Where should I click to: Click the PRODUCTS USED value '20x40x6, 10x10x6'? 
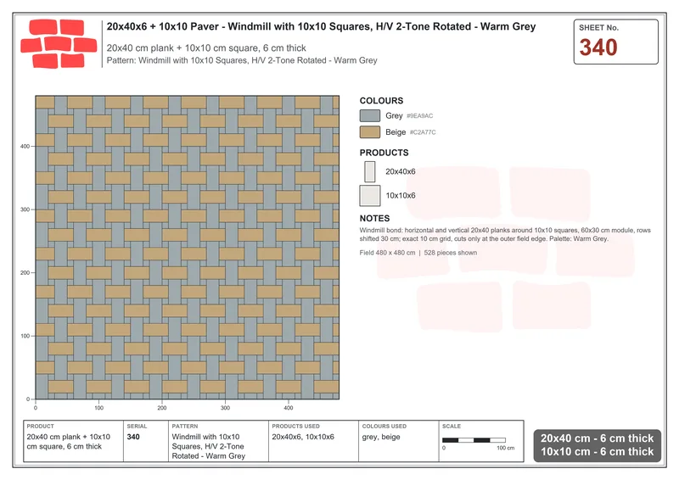(303, 437)
